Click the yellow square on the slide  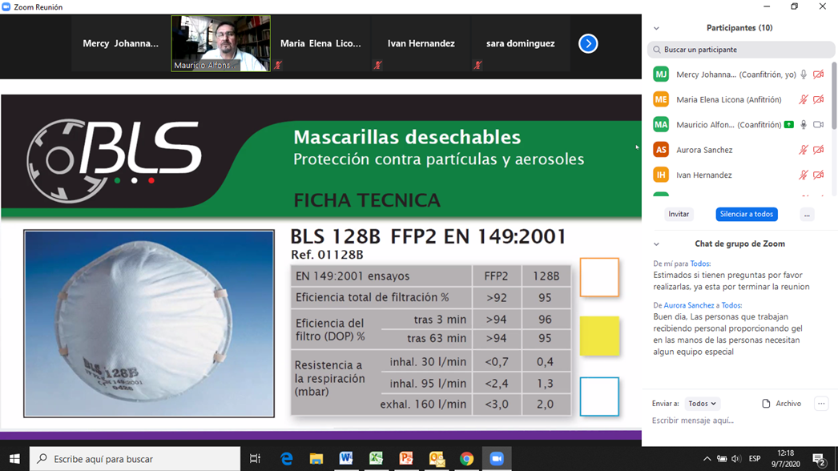click(x=599, y=336)
